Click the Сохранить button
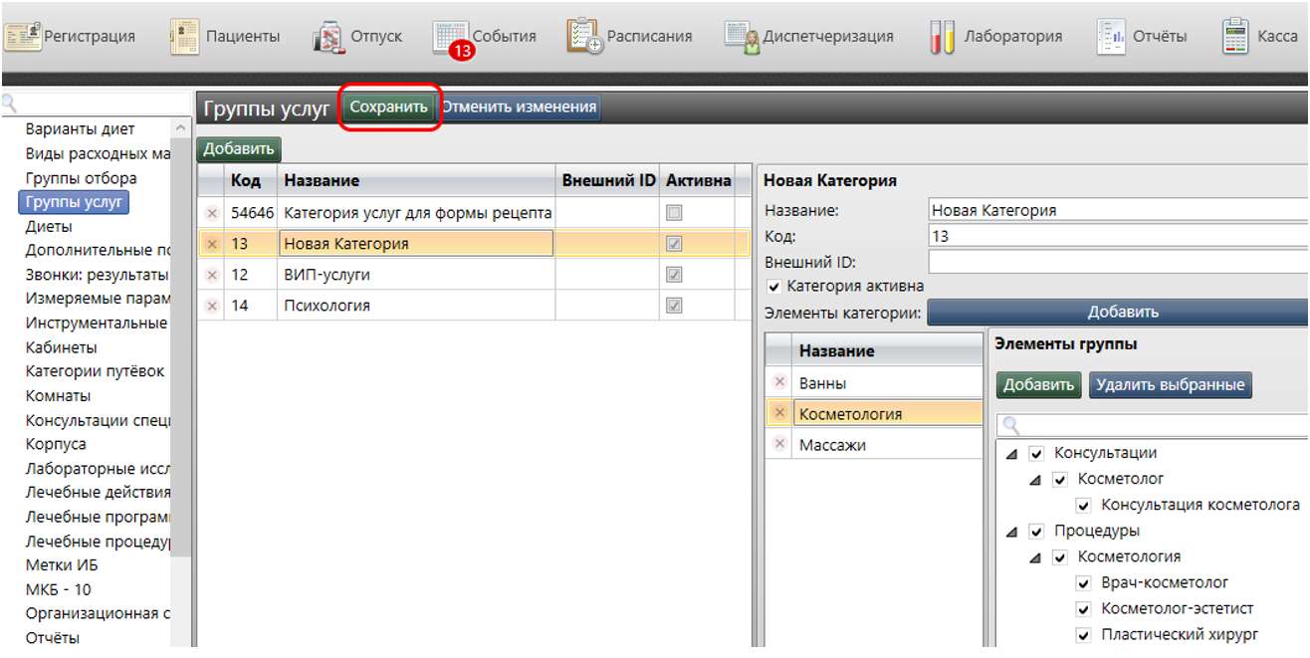Viewport: 1310px width, 658px height. click(389, 107)
